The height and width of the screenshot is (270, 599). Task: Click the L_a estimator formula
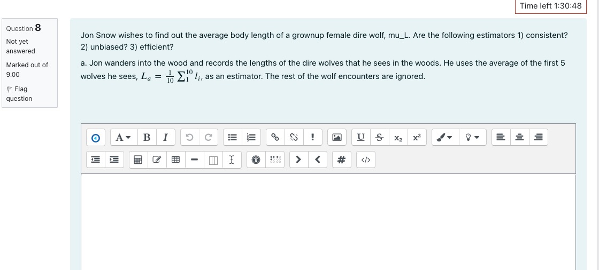click(172, 76)
